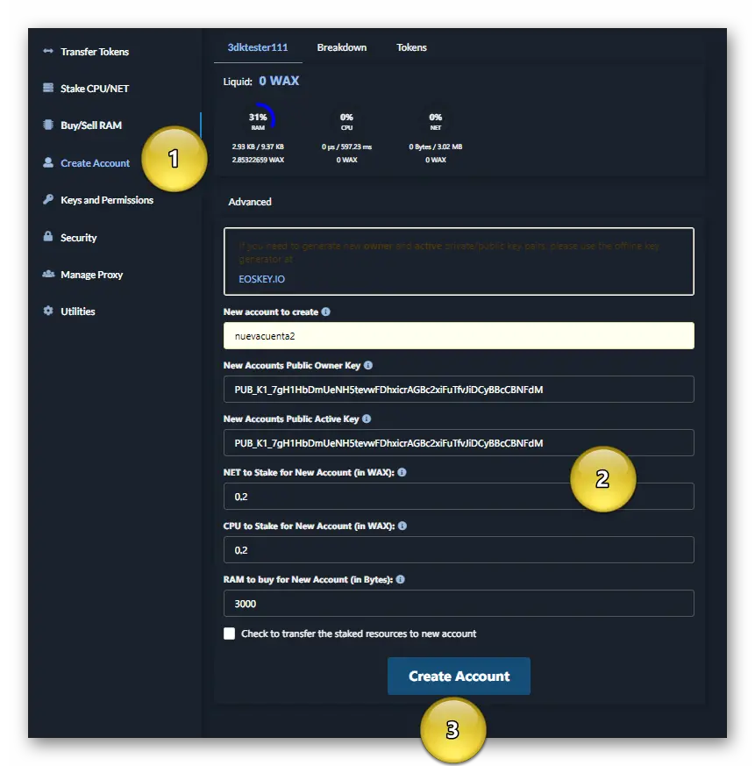
Task: Click the NET to Stake input field
Action: (459, 497)
